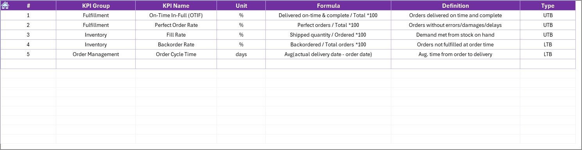This screenshot has width=582, height=150.
Task: Click the Formula column header
Action: 328,6
